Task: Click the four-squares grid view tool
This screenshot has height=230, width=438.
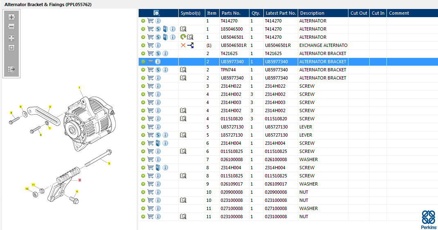Action: [x=11, y=38]
